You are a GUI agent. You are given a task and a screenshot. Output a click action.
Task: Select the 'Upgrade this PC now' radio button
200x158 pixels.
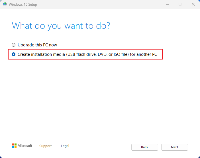coord(14,45)
